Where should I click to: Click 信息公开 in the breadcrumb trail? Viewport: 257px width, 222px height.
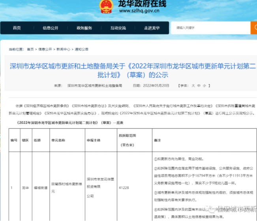[x=45, y=49]
